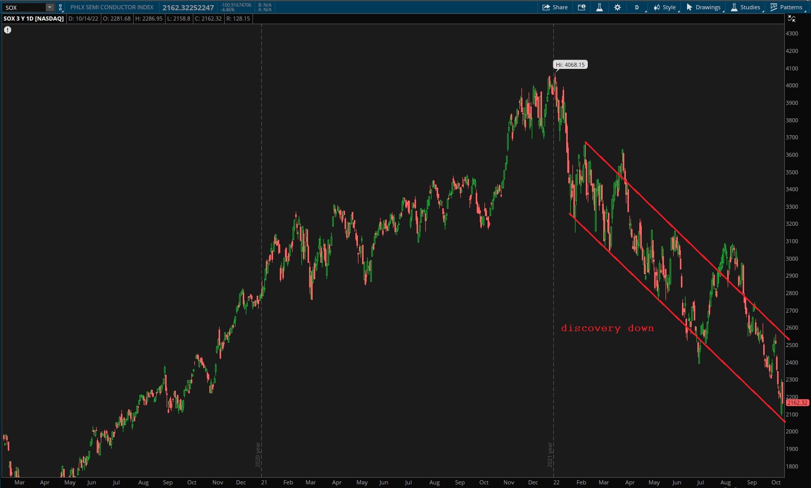
Task: Click the 4300 price axis label
Action: (792, 33)
